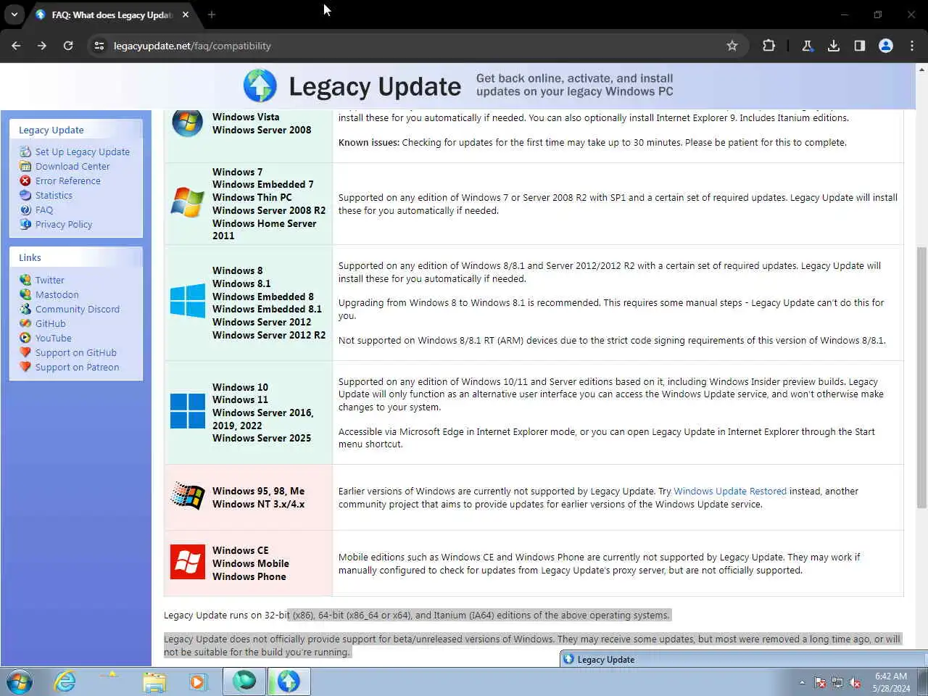Click the 'Known issues:' text
This screenshot has height=696, width=928.
368,142
